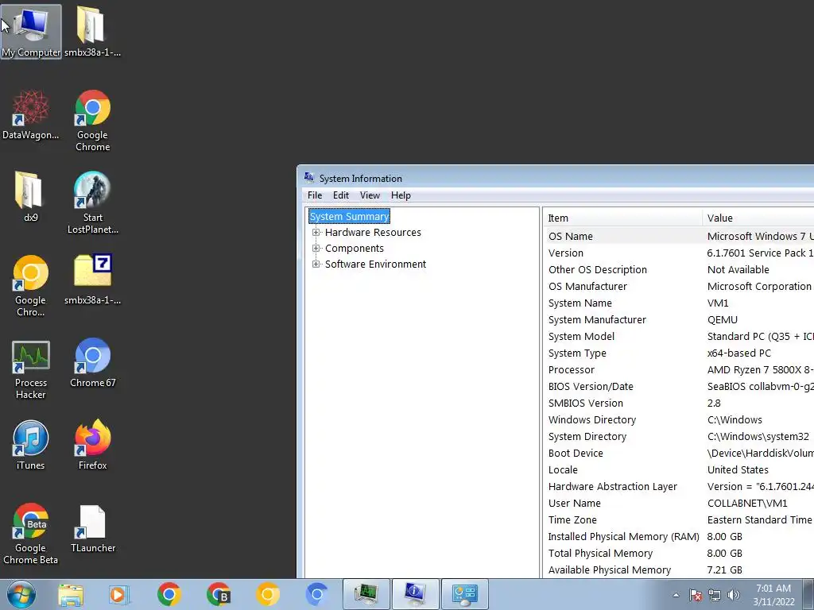This screenshot has width=814, height=610.
Task: Open the network tray icon
Action: (715, 596)
